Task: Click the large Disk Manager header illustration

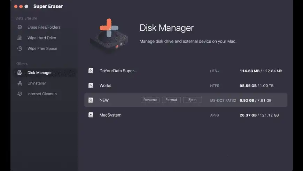Action: (x=109, y=36)
